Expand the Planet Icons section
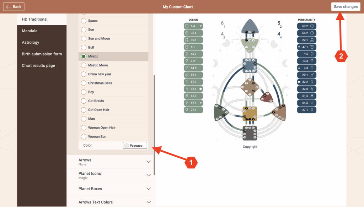The height and width of the screenshot is (207, 364). pyautogui.click(x=114, y=175)
